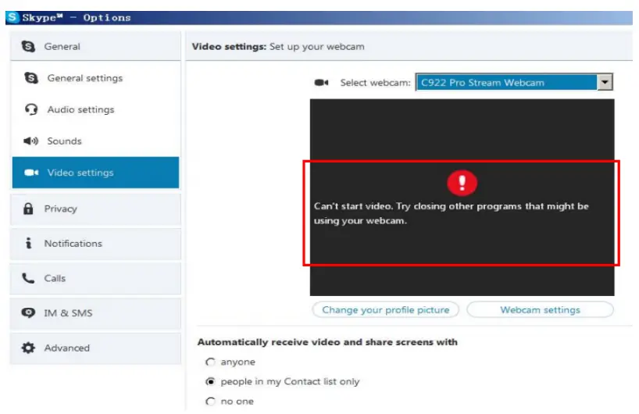Open the Privacy section

pos(95,209)
